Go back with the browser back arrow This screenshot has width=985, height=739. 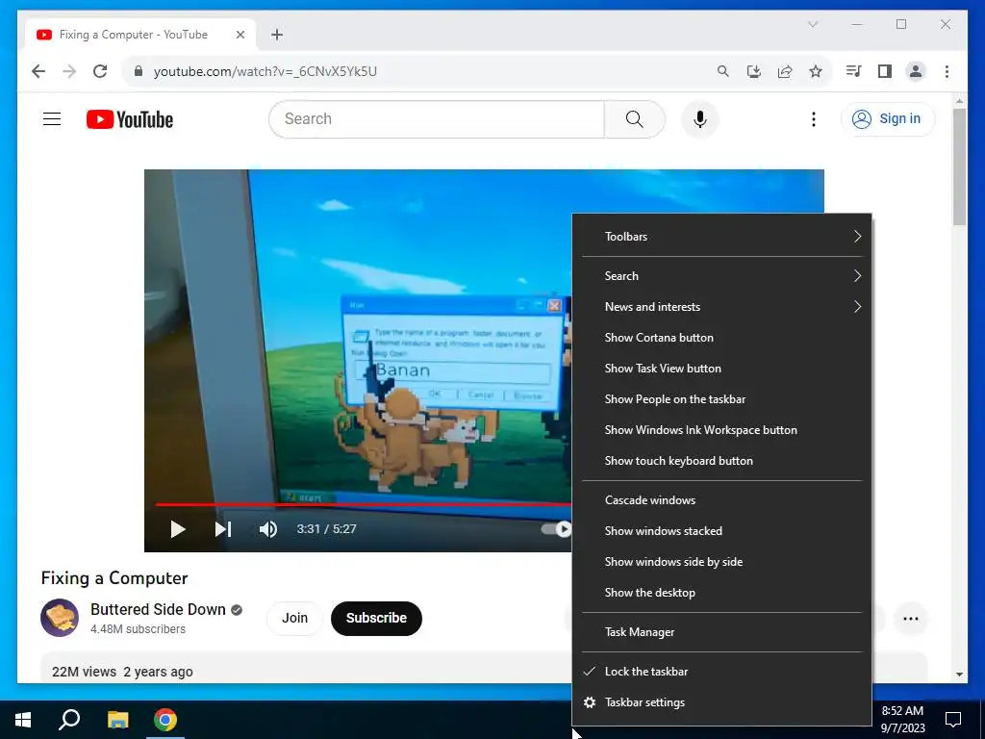[x=38, y=71]
